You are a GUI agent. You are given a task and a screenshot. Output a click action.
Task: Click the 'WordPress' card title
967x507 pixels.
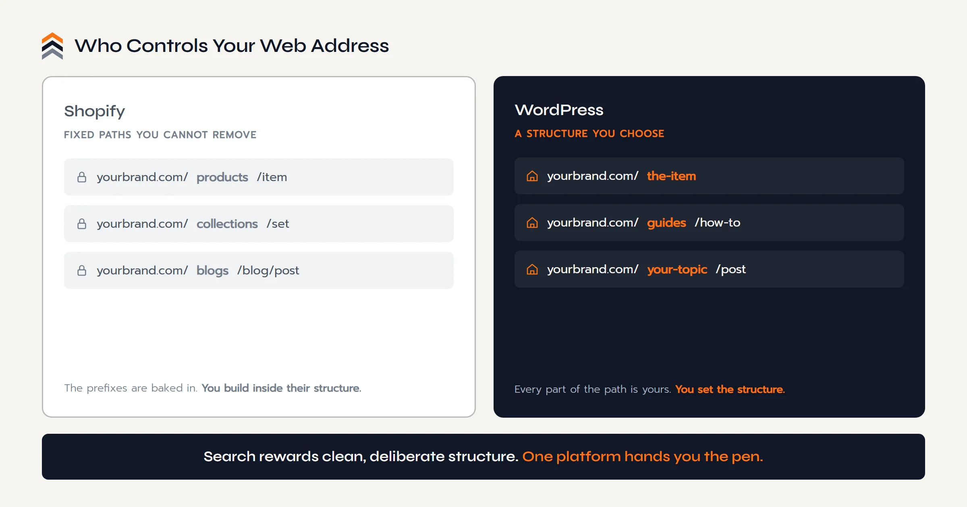click(x=559, y=110)
